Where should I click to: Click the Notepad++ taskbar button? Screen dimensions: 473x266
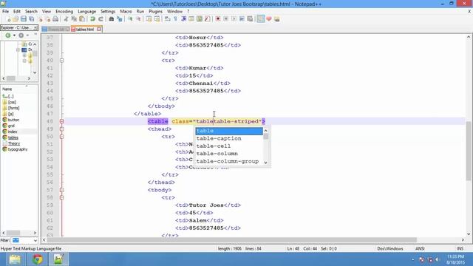coord(59,259)
